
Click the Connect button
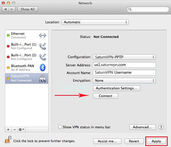(x=106, y=96)
